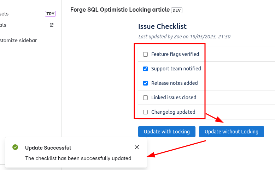Tick the Changelog updated checkbox
This screenshot has width=275, height=170.
[145, 112]
